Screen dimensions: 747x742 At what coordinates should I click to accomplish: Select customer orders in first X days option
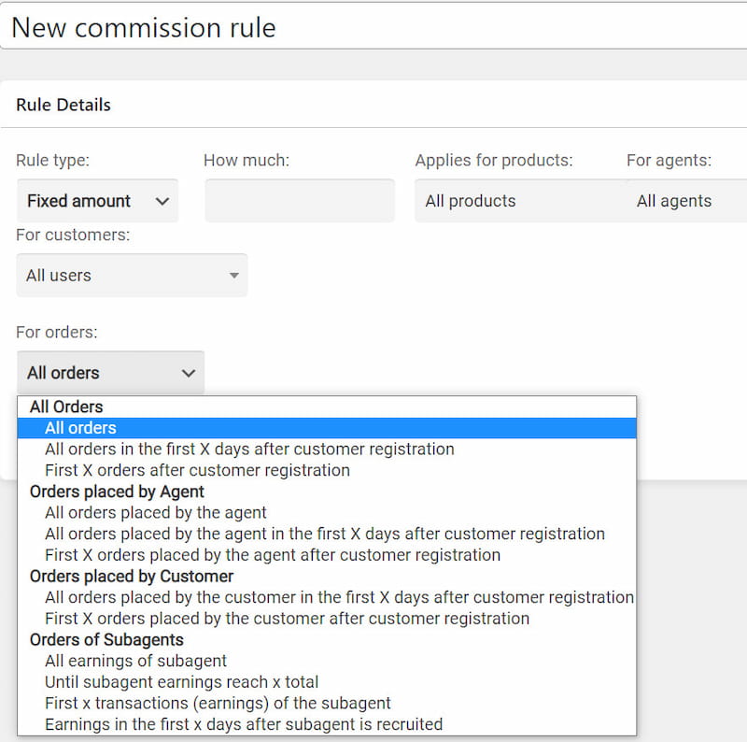(339, 597)
